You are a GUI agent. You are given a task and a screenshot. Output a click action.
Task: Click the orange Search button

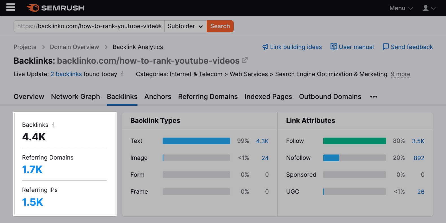[220, 26]
